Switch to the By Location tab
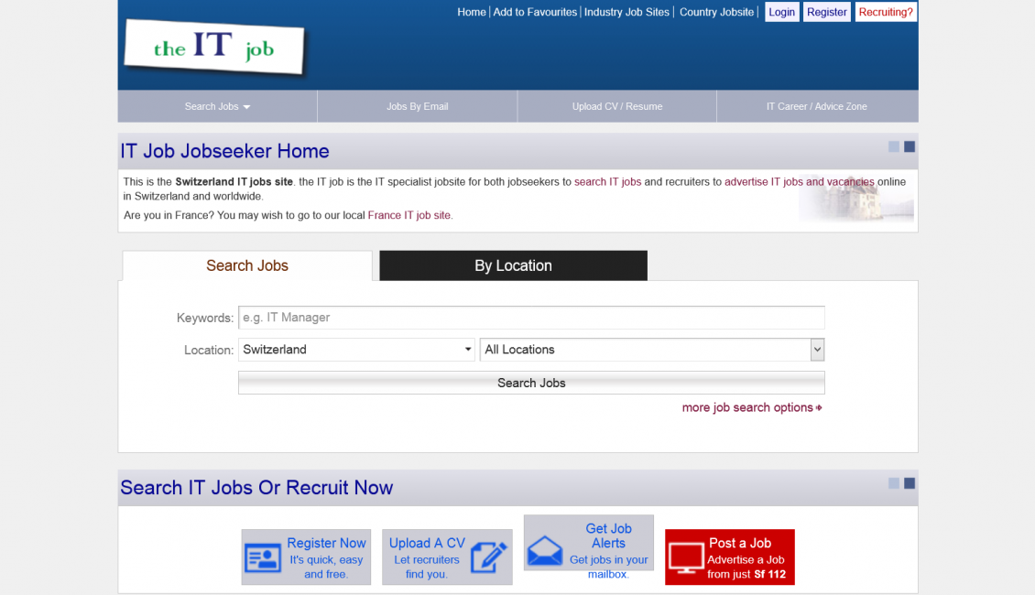The height and width of the screenshot is (595, 1035). (x=513, y=265)
